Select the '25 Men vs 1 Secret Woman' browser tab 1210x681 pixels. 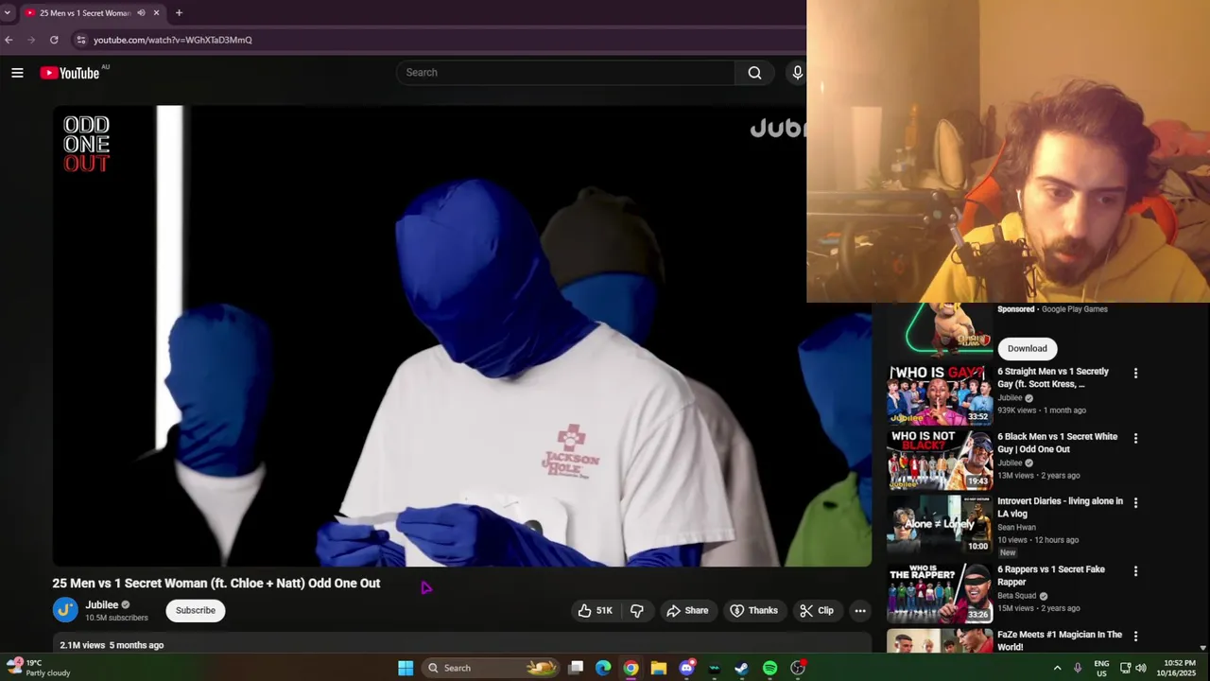85,13
